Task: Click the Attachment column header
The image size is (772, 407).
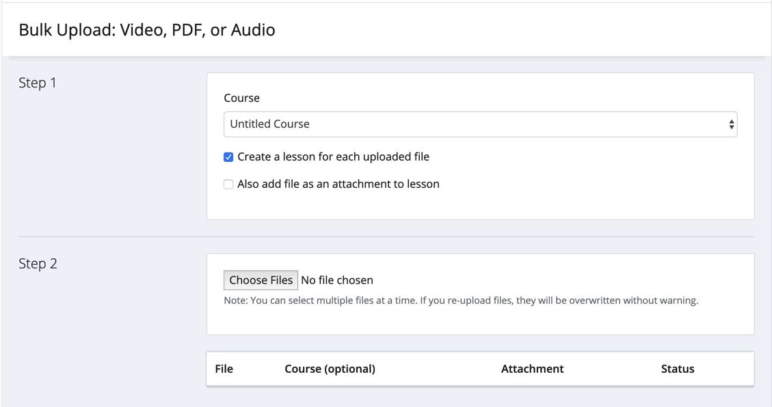Action: click(x=532, y=369)
